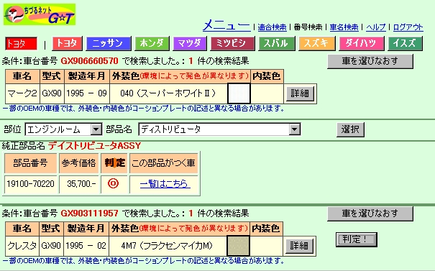Select the ミツビシ maker button
This screenshot has width=435, height=271.
[x=232, y=44]
